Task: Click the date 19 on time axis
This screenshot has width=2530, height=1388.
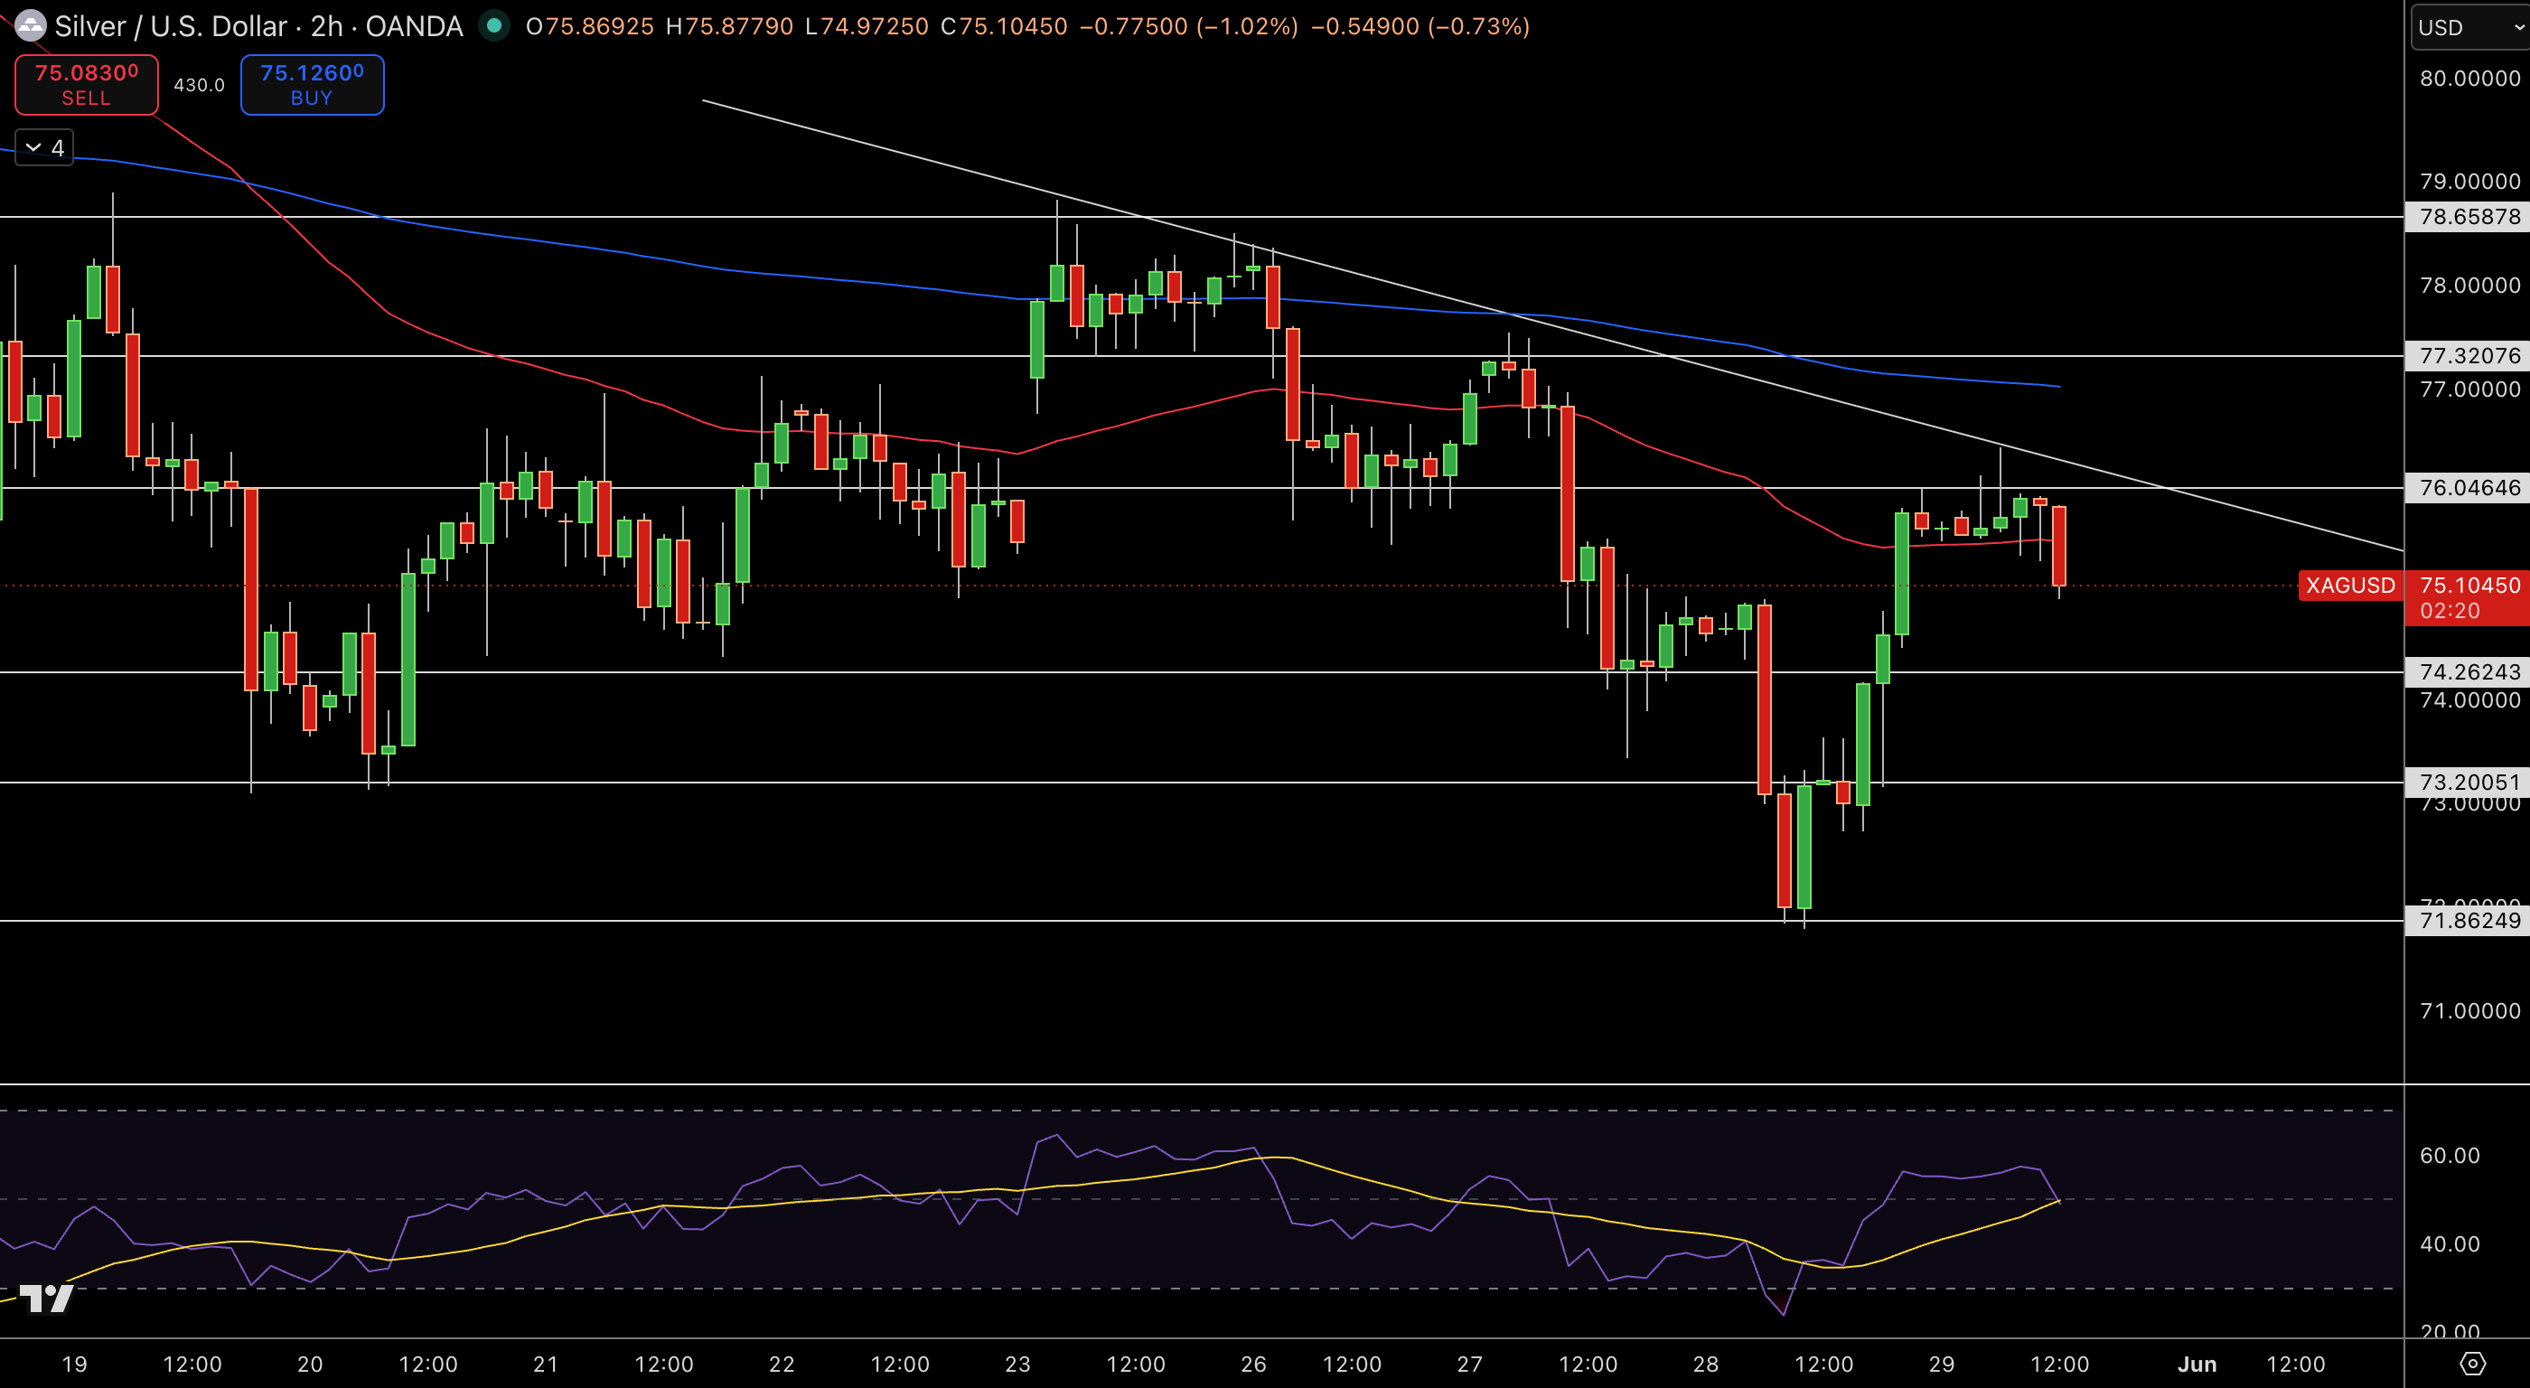Action: (75, 1364)
